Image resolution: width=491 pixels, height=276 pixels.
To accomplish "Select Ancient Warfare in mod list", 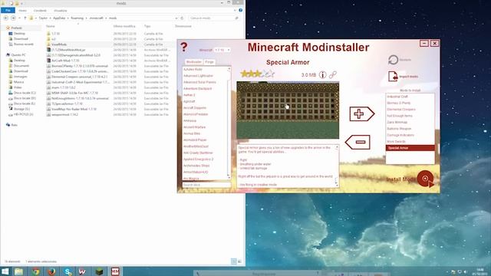I will tap(194, 127).
